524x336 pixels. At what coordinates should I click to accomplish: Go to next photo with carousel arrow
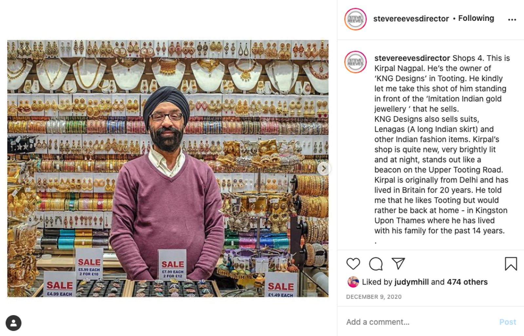(x=324, y=168)
